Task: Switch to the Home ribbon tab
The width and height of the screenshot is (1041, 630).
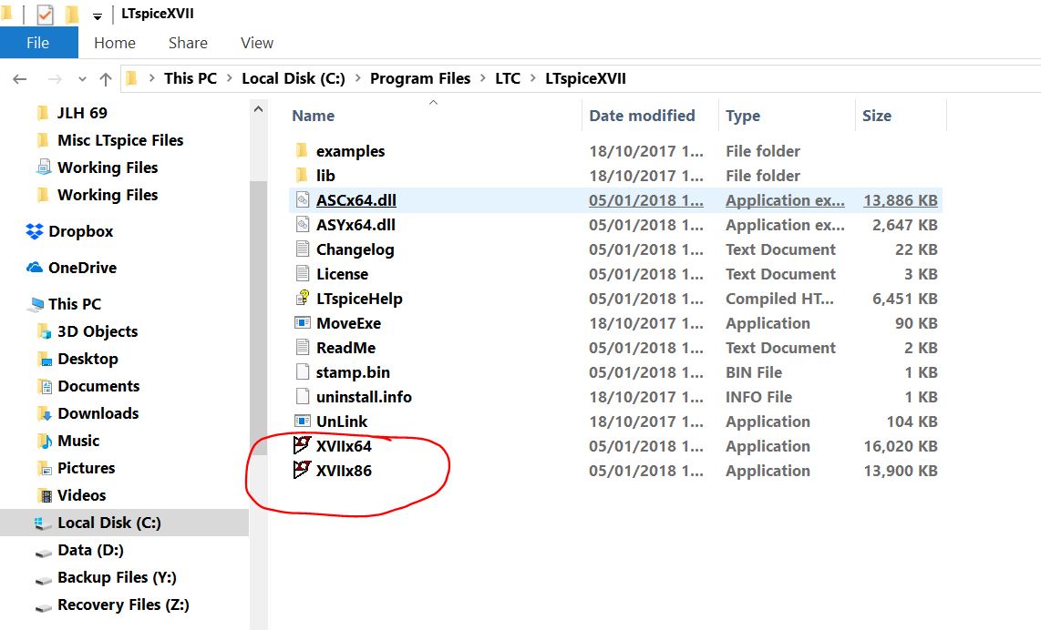Action: [x=115, y=43]
